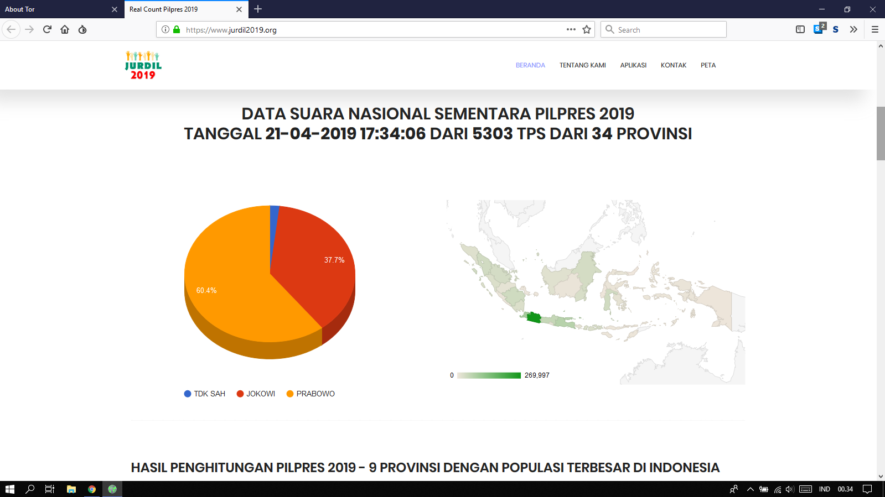The width and height of the screenshot is (885, 497).
Task: Open network Wi-Fi tray icon
Action: click(x=777, y=489)
